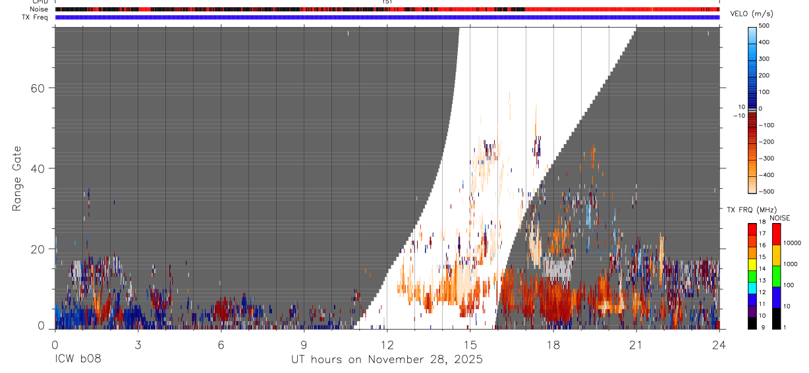Click the "1000" noise legend value
Image resolution: width=809 pixels, height=373 pixels.
791,264
